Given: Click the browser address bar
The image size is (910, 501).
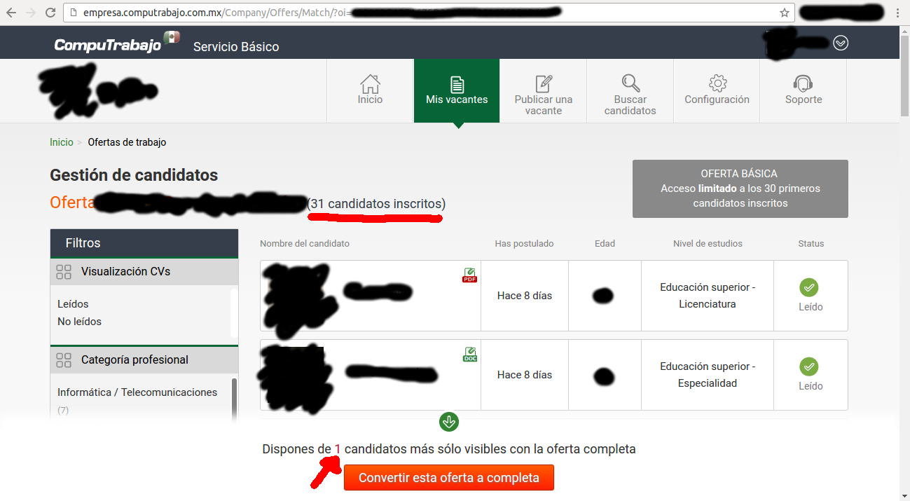Looking at the screenshot, I should click(429, 13).
